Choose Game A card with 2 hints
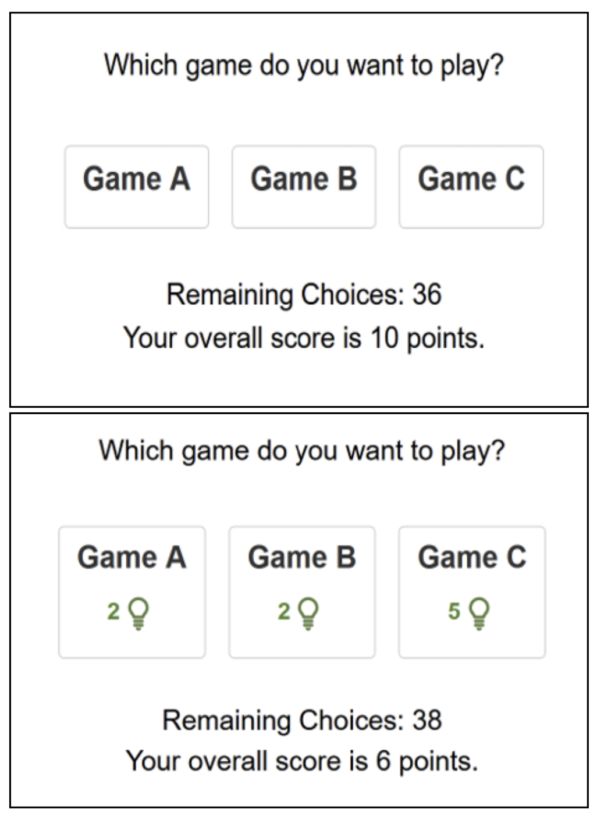 tap(132, 592)
